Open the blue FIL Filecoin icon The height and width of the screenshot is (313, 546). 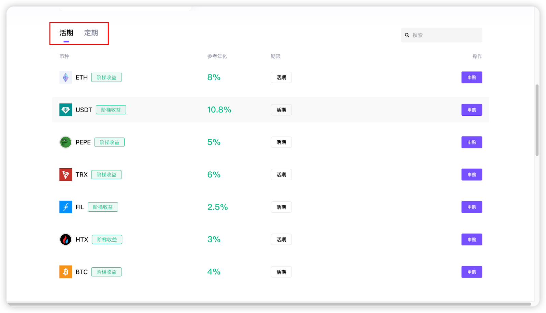pos(66,207)
